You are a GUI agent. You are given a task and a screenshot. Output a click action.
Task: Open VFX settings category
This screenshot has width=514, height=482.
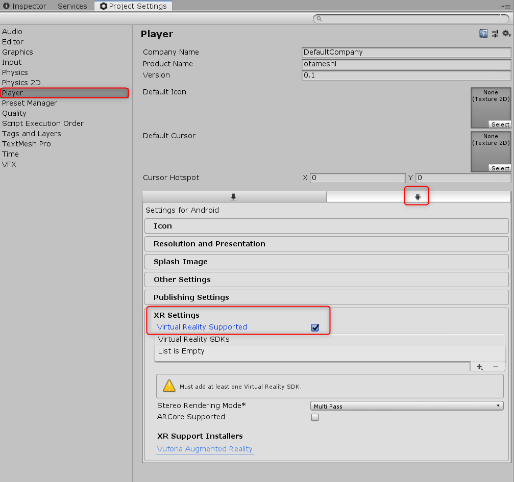[65, 164]
